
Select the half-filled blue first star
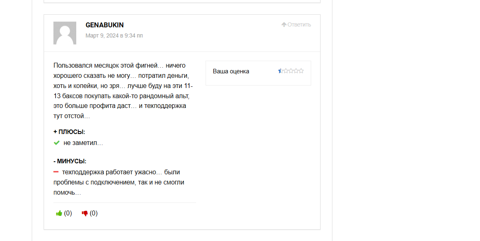pyautogui.click(x=281, y=71)
